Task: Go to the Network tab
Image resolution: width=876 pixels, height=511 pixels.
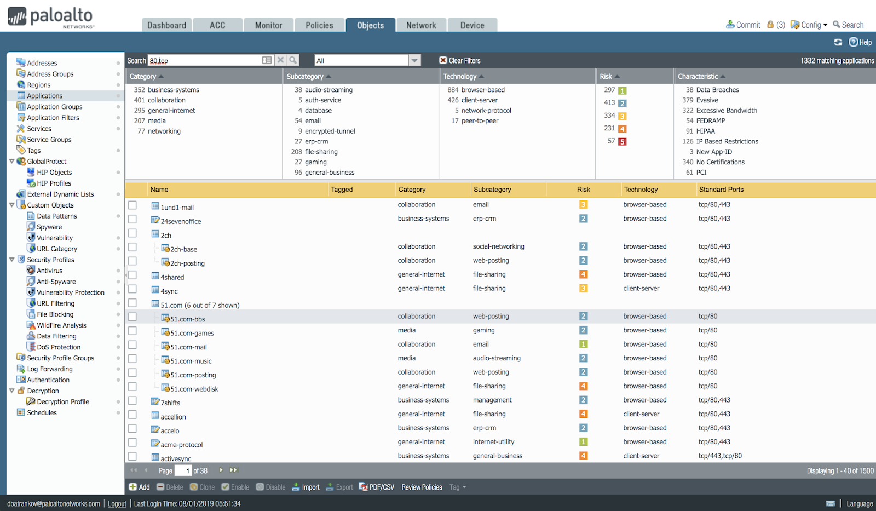Action: click(x=421, y=25)
